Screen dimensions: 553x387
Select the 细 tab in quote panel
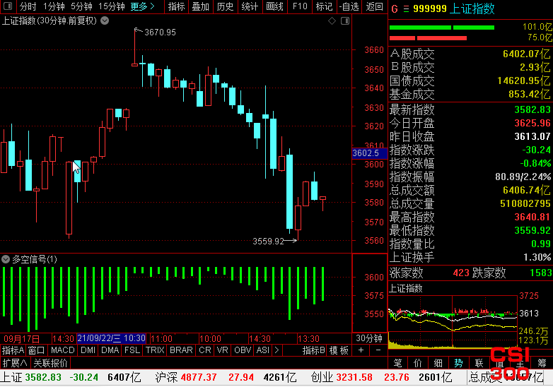(x=438, y=363)
